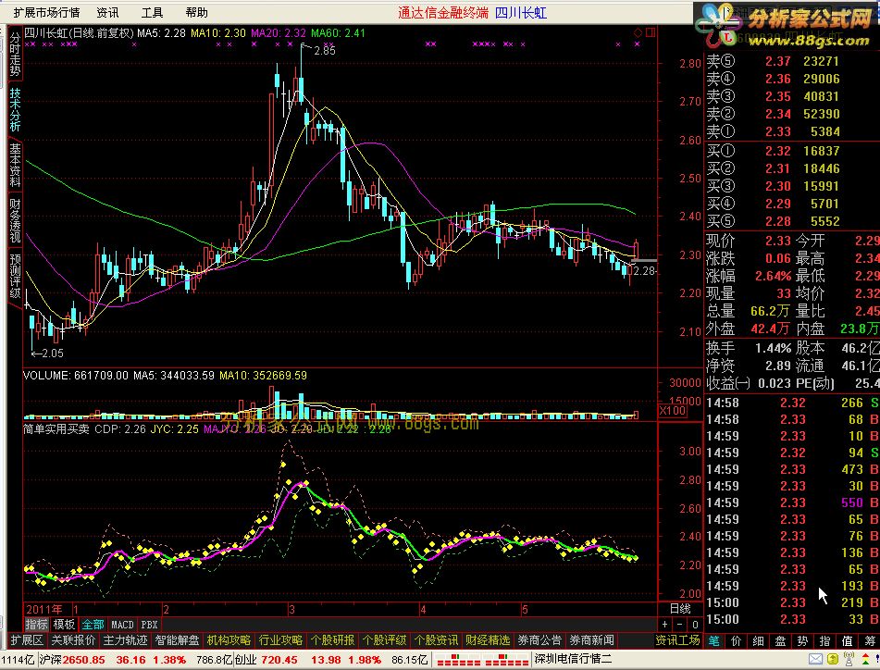Select the 筹 quote panel tab

click(869, 640)
